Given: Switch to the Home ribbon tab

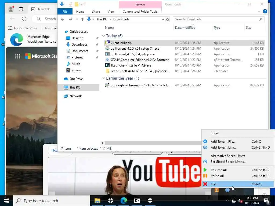Looking at the screenshot, I should (80, 12).
